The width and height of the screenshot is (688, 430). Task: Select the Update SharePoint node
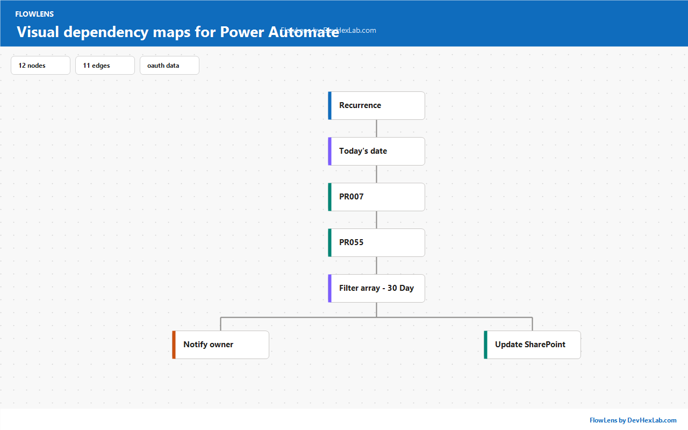click(x=532, y=345)
